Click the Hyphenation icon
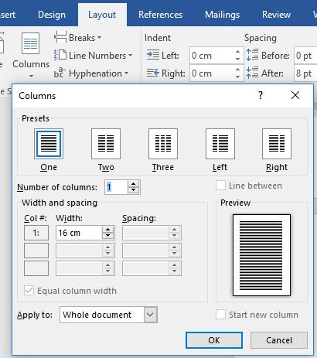 tap(60, 73)
